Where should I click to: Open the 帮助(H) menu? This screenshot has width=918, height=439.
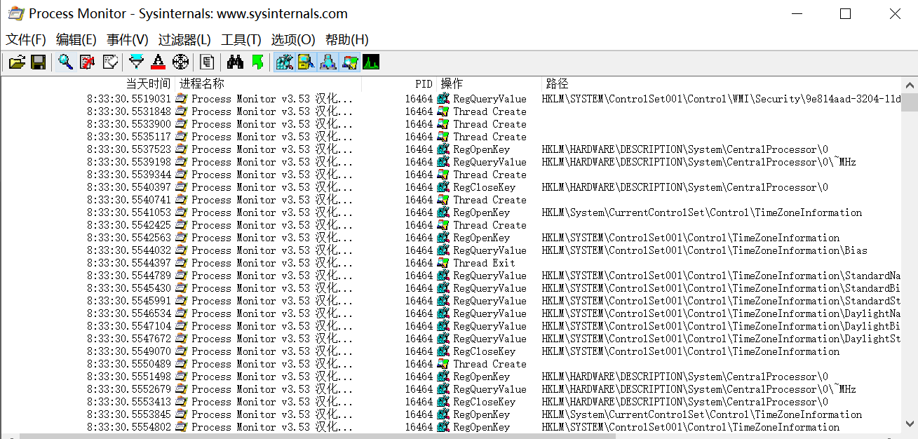pos(347,40)
